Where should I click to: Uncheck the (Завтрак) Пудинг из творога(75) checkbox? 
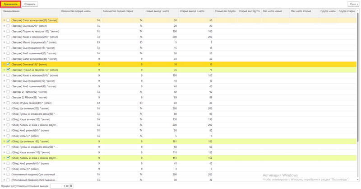click(x=8, y=70)
